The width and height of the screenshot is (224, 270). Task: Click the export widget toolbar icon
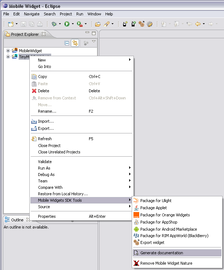coord(141,24)
